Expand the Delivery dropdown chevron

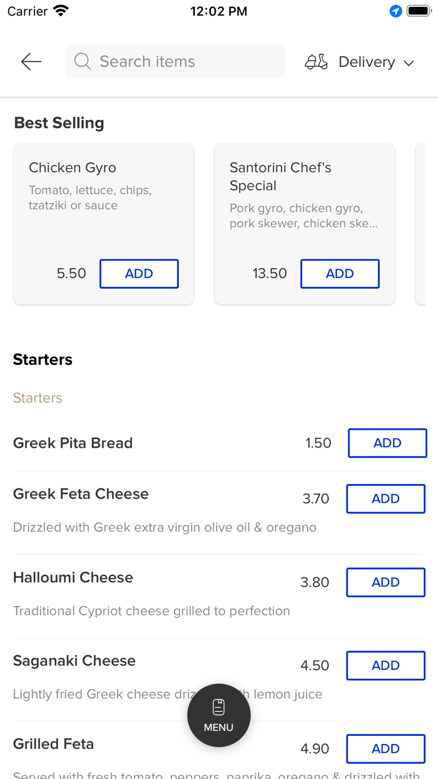click(409, 63)
